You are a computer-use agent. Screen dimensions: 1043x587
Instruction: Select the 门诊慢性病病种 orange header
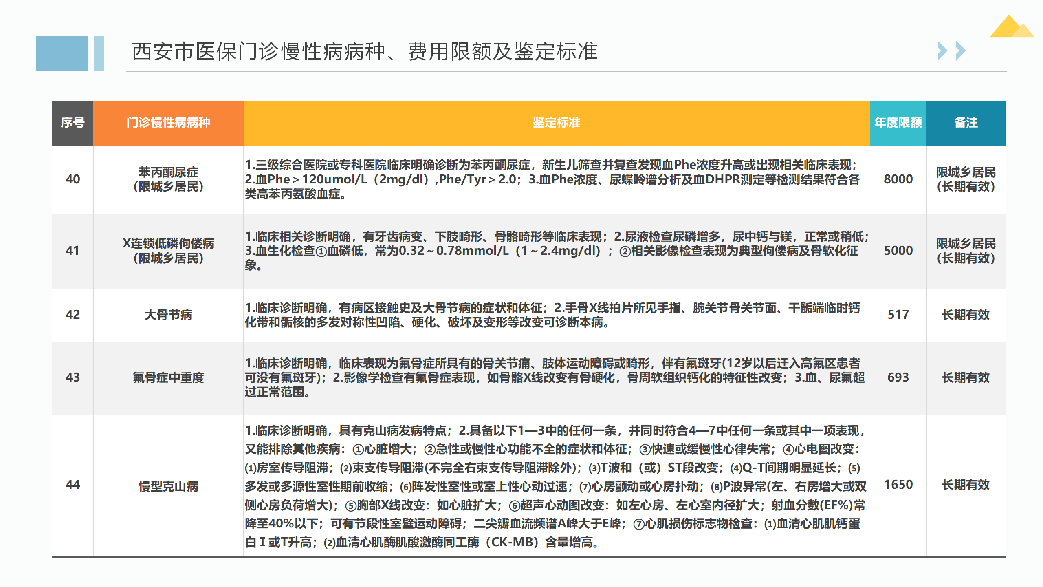[168, 123]
